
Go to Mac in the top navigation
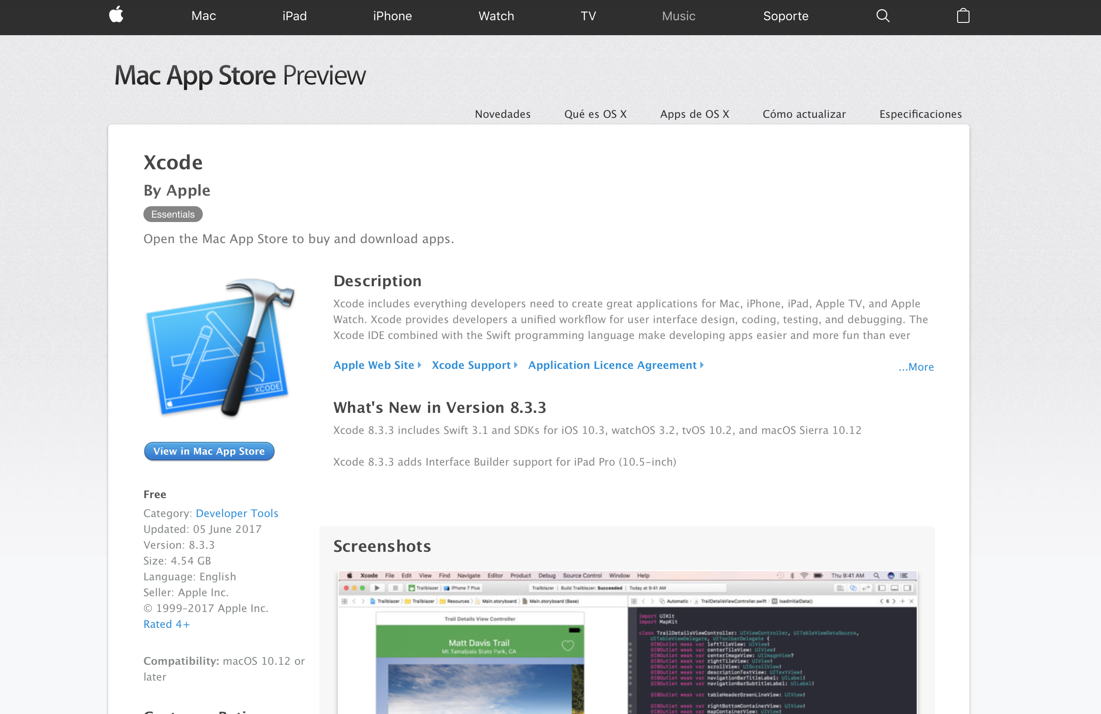[204, 16]
